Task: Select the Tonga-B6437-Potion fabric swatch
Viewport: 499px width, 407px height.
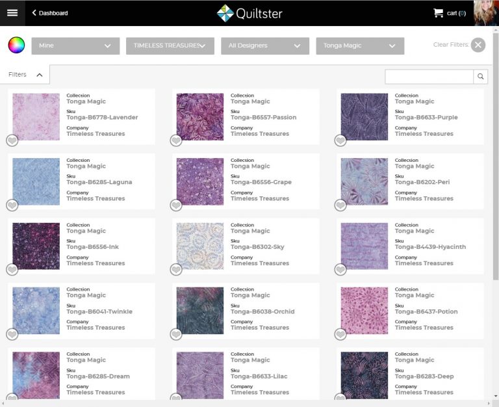Action: [364, 311]
